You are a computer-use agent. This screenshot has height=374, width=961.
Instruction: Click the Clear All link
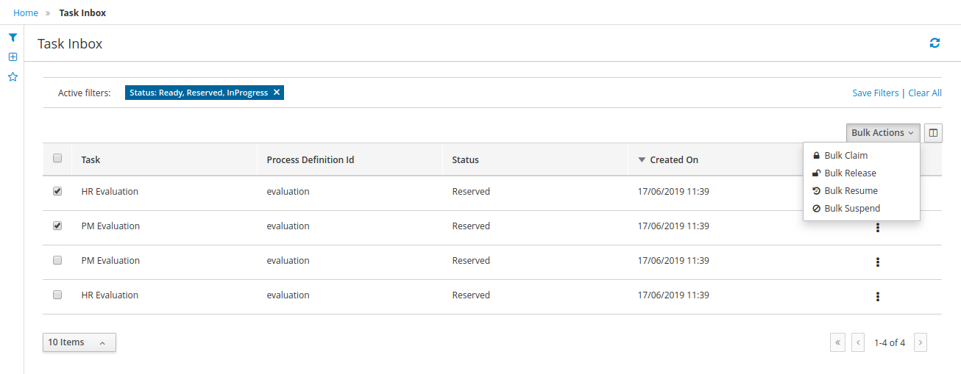[x=925, y=93]
